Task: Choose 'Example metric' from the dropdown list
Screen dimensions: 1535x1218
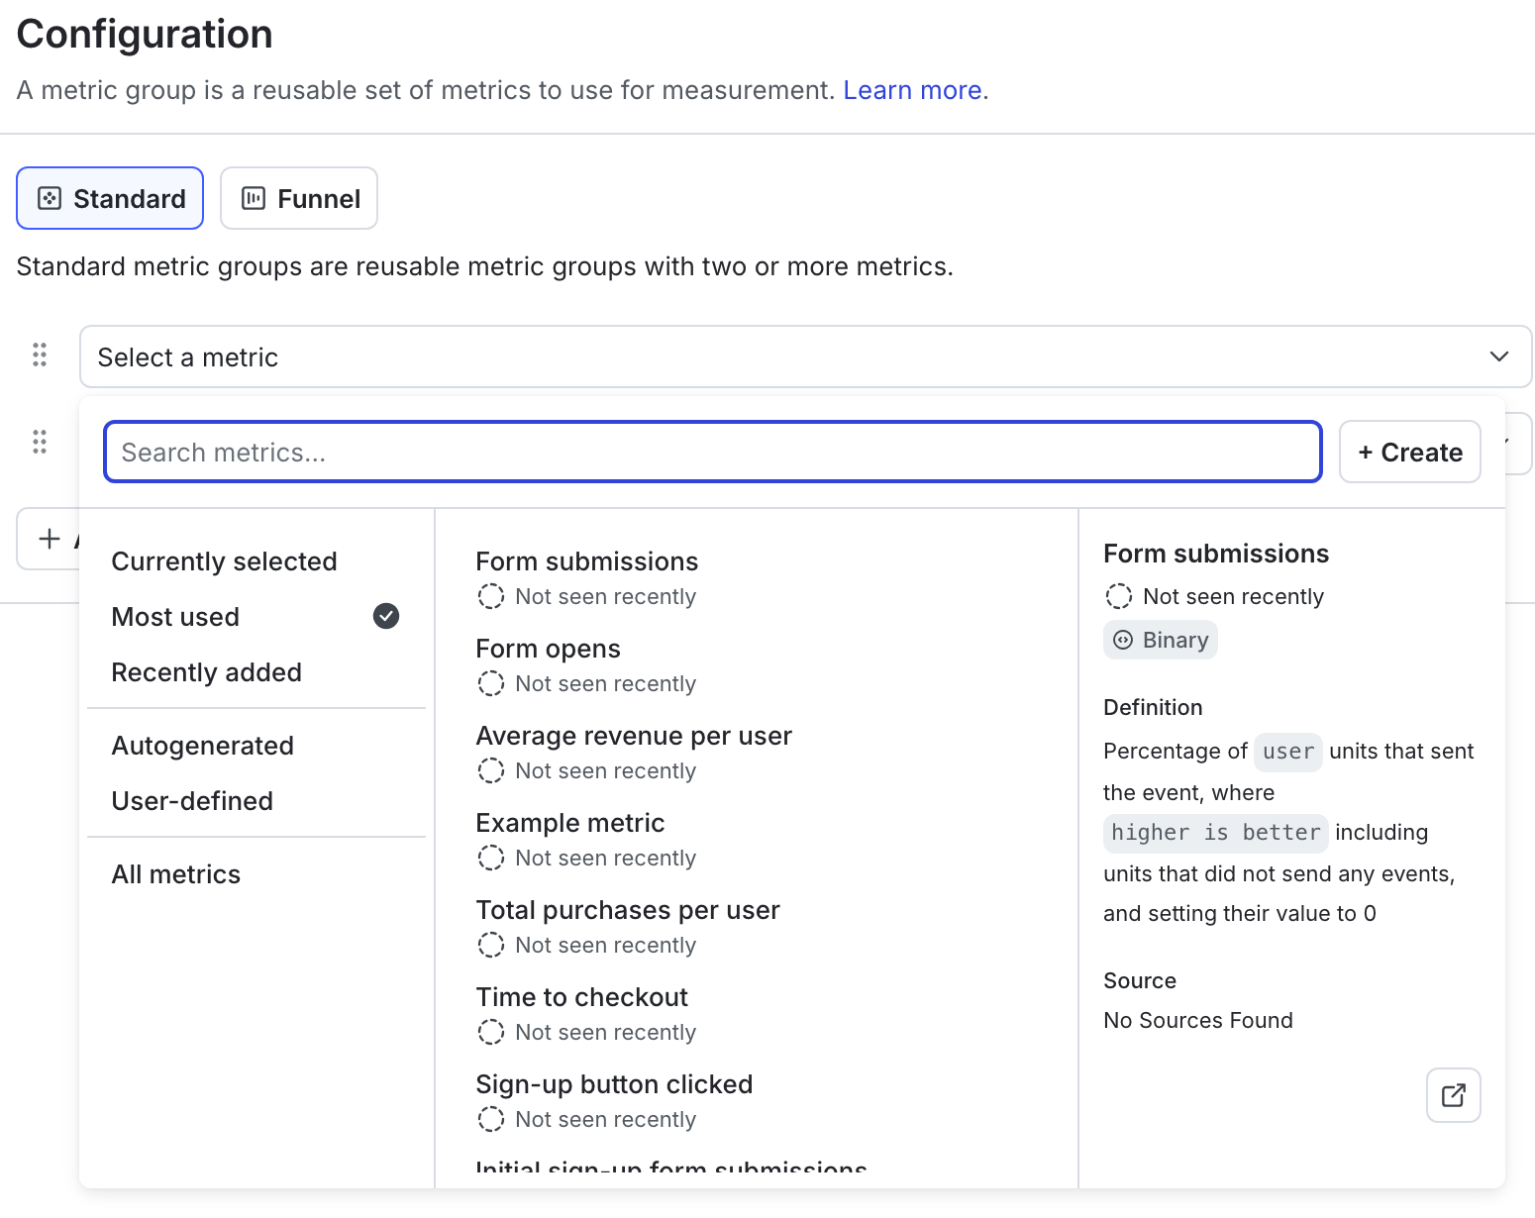Action: click(570, 822)
